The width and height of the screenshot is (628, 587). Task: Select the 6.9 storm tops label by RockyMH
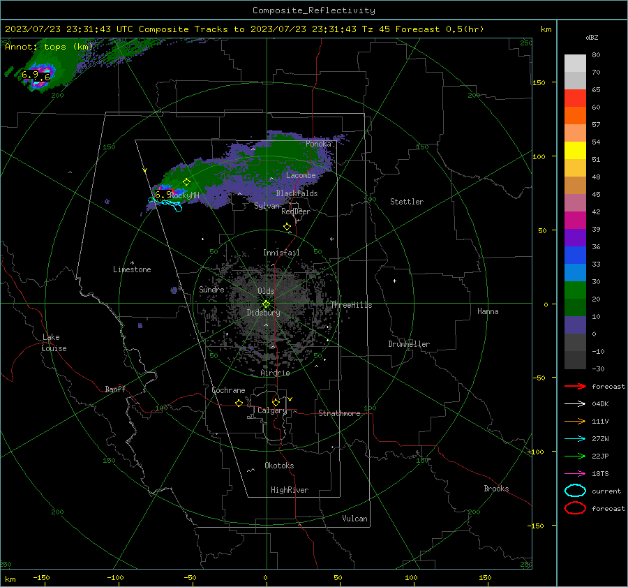pyautogui.click(x=162, y=195)
